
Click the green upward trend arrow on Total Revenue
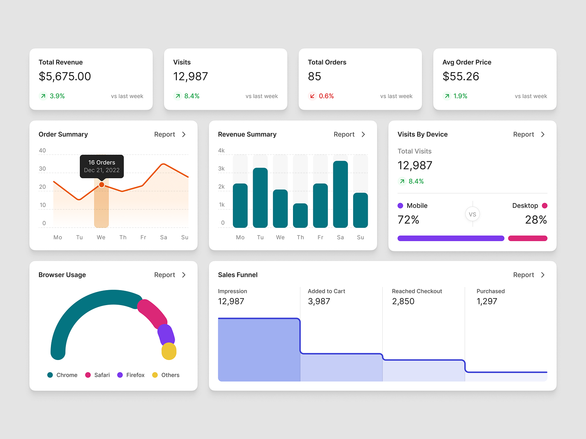tap(43, 96)
